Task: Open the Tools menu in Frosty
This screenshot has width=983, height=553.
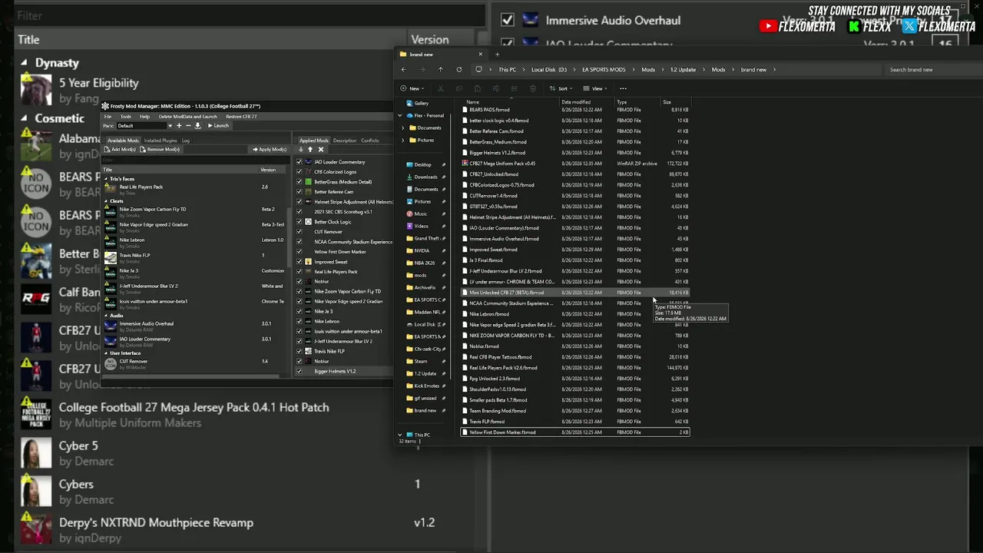Action: click(x=125, y=117)
